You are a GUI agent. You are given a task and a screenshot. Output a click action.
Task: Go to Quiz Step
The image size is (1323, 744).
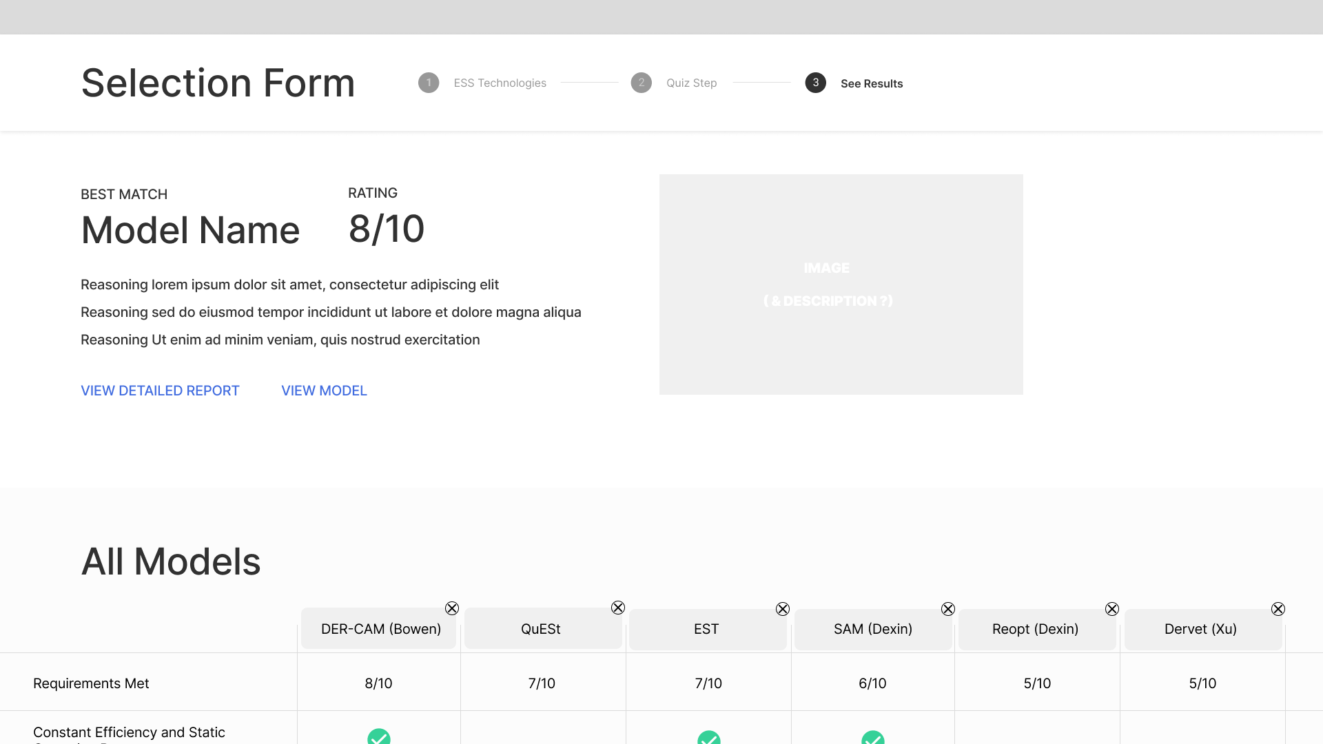coord(691,83)
